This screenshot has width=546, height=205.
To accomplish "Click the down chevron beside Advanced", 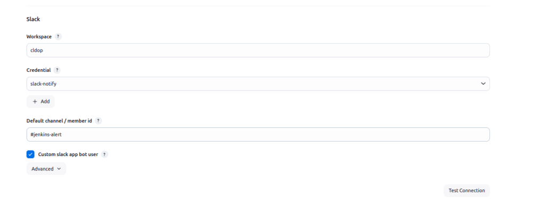I will 59,169.
